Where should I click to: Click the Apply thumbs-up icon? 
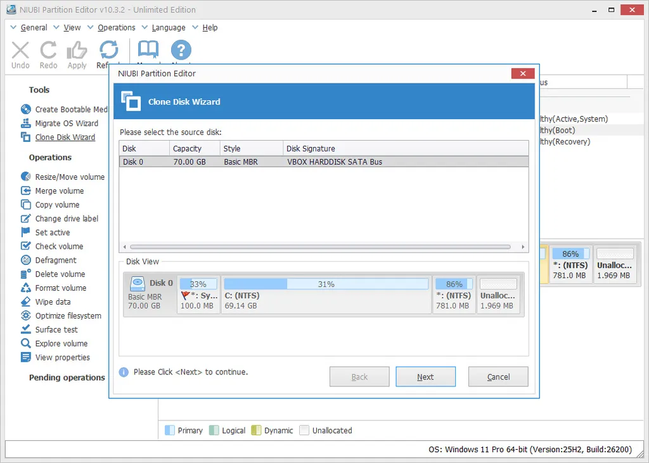tap(77, 51)
